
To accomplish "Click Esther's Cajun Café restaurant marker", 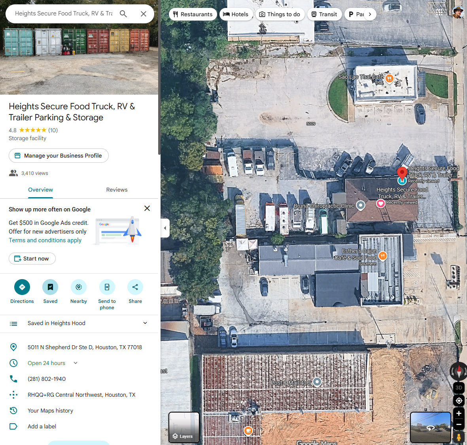I will click(383, 256).
